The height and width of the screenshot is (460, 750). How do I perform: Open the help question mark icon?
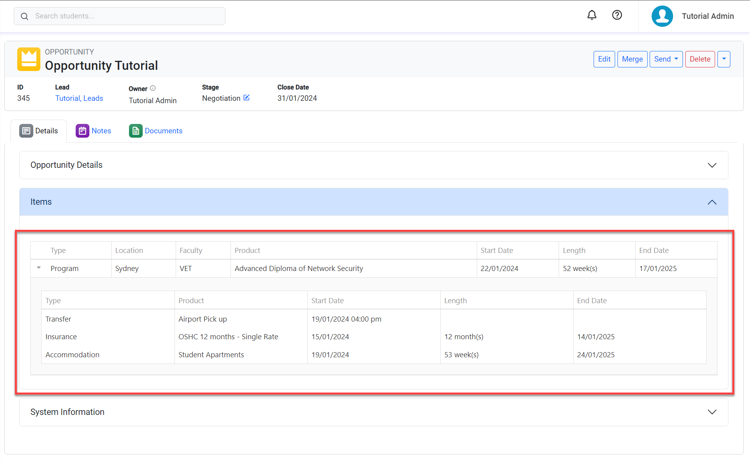[x=617, y=15]
